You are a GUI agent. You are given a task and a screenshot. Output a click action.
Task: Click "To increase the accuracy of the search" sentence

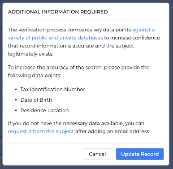click(55, 67)
